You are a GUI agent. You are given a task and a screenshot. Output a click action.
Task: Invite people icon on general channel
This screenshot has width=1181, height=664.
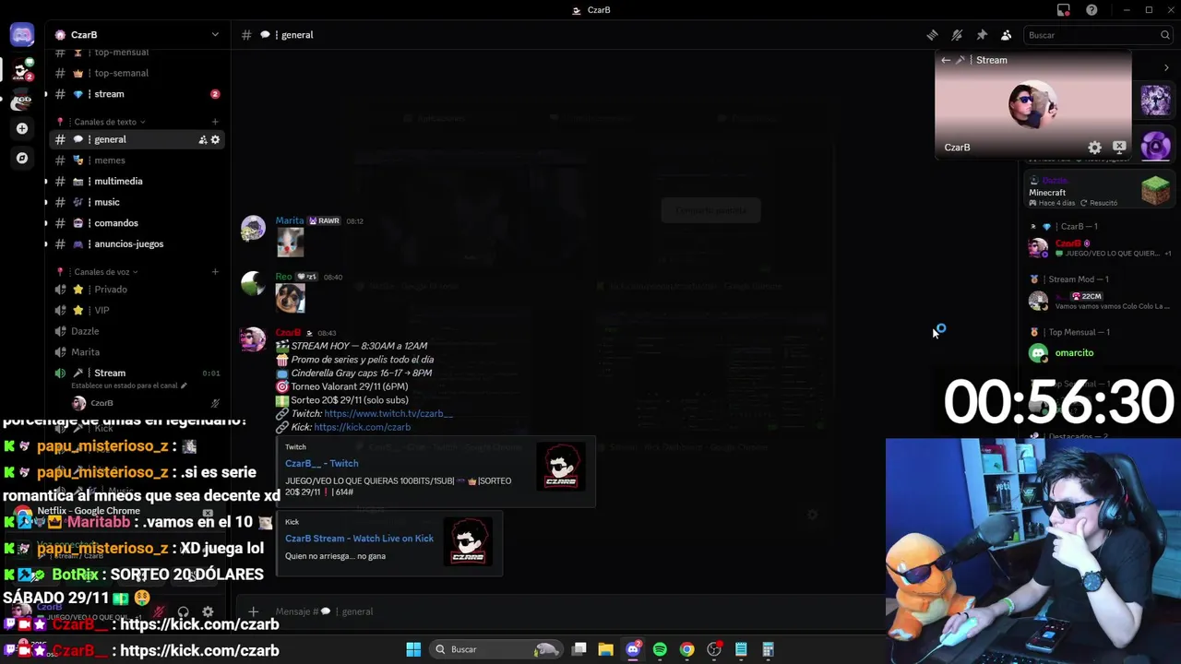203,139
